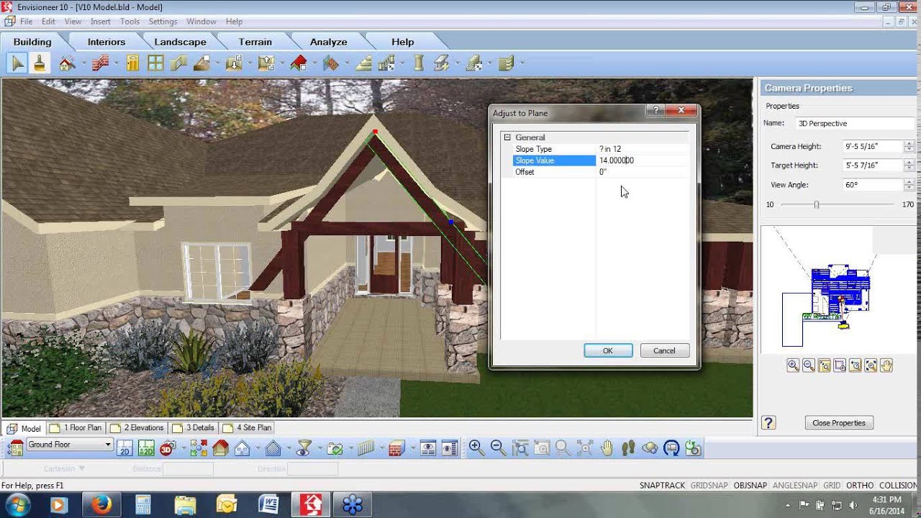
Task: Select the column tool
Action: (419, 64)
